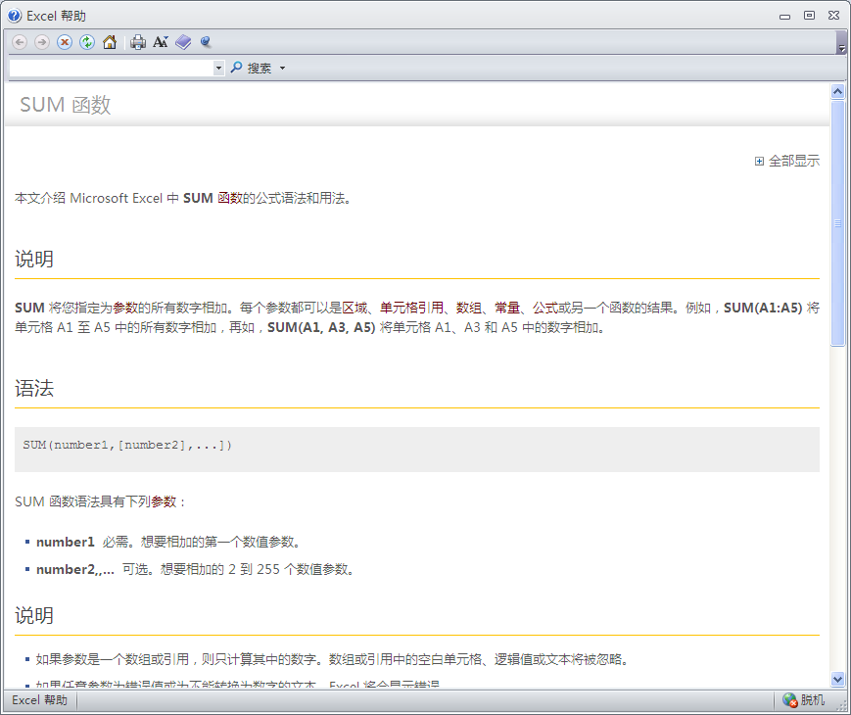Refresh the help page
Viewport: 851px width, 715px height.
coord(87,42)
